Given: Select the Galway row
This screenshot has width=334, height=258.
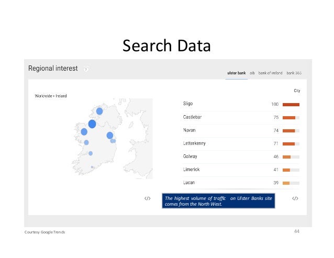Looking at the screenshot, I should coord(241,157).
